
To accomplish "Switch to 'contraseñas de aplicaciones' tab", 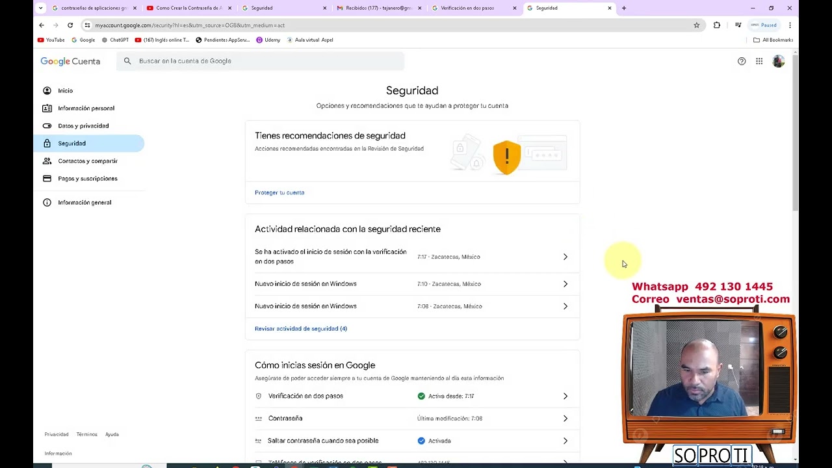I will point(94,8).
